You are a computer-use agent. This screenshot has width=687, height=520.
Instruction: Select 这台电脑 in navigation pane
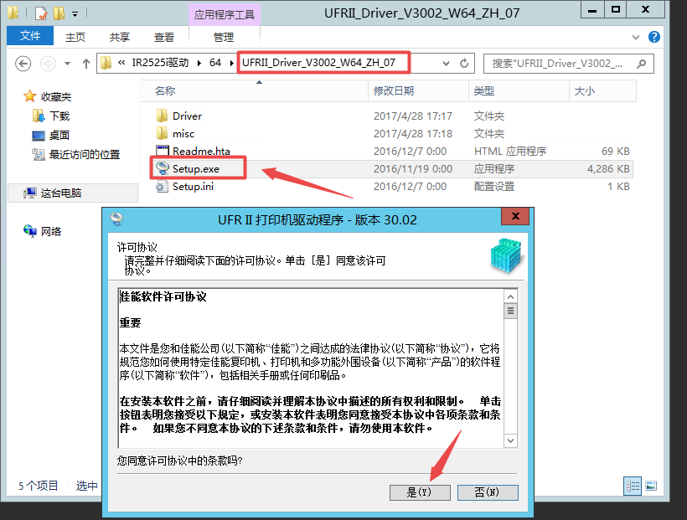pos(60,193)
